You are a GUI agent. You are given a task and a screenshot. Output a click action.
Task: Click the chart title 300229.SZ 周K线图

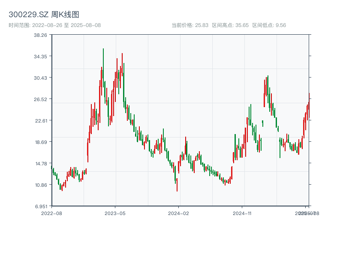coord(44,15)
